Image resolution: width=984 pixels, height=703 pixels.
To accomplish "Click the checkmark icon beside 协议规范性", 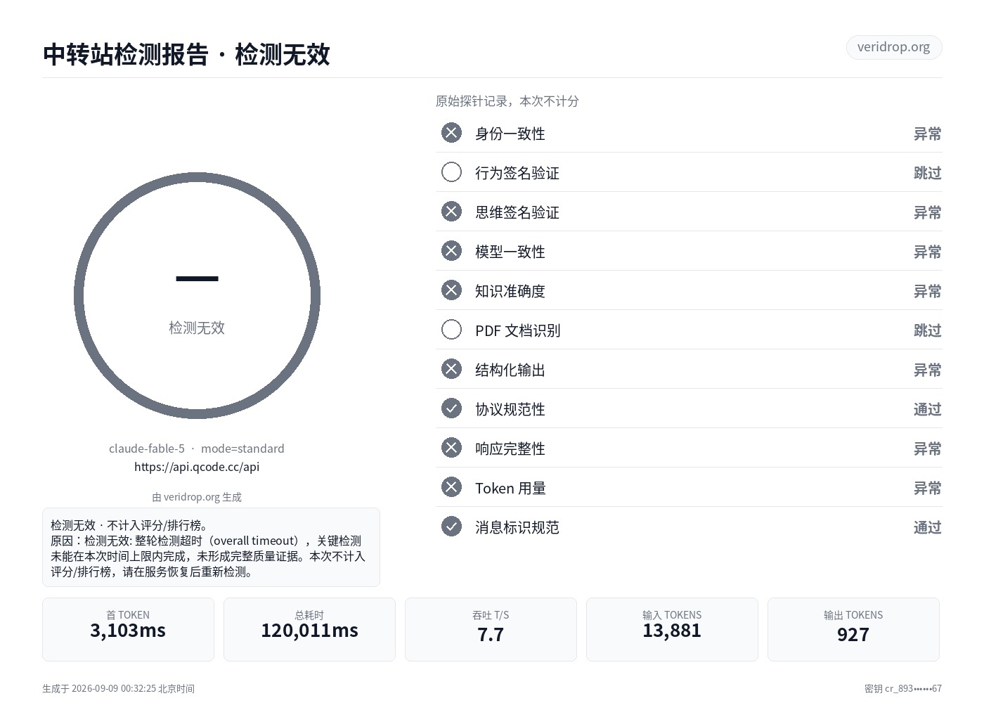I will click(451, 408).
